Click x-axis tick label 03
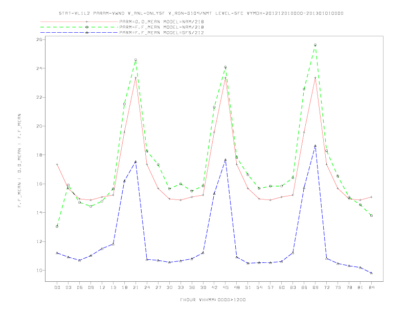 (x=68, y=287)
